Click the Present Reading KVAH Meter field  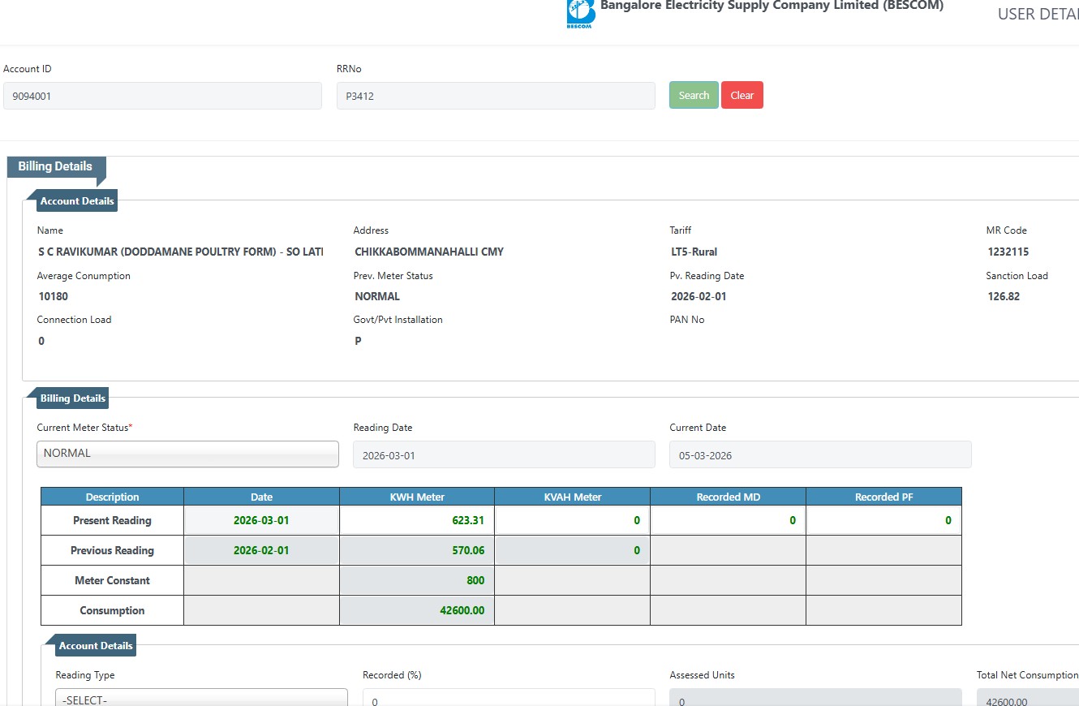572,521
